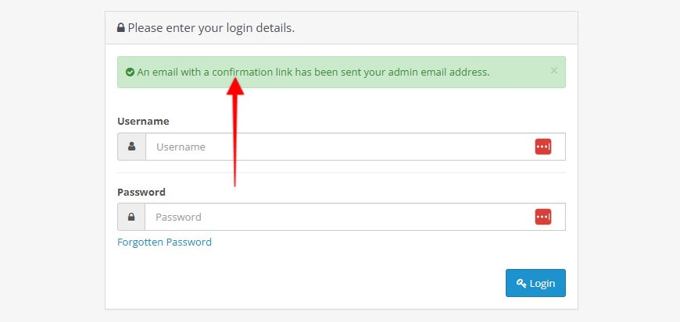Open the password manager icon in Password field
This screenshot has width=680, height=322.
[x=543, y=217]
